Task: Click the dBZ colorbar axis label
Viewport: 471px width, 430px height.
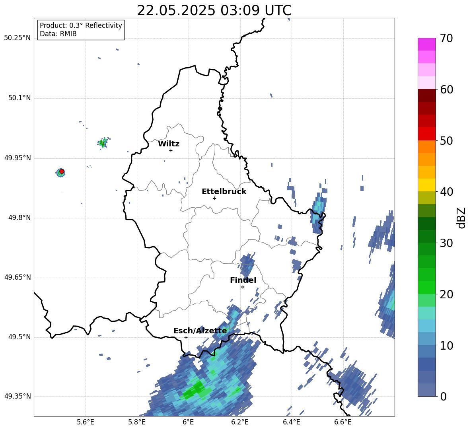Action: (461, 218)
